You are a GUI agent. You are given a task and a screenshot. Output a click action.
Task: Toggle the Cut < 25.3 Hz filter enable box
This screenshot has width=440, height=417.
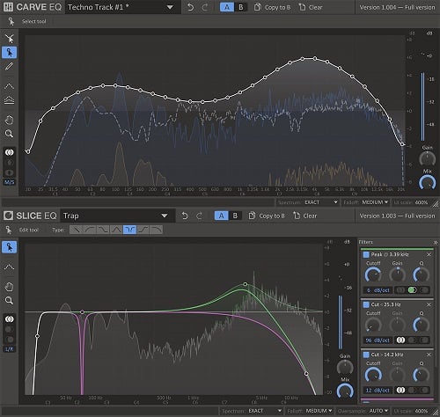pos(366,304)
